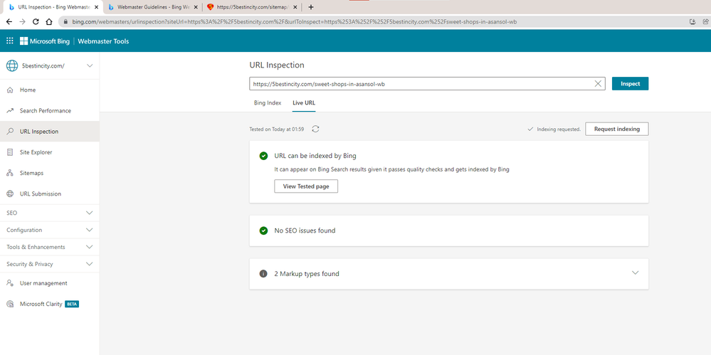Image resolution: width=711 pixels, height=355 pixels.
Task: Switch to the 5bestincity.com sitemap browser tab
Action: coord(252,7)
